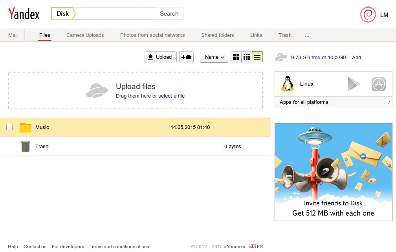Click the Disk service label arrow
Image resolution: width=396 pixels, height=252 pixels.
(x=63, y=13)
